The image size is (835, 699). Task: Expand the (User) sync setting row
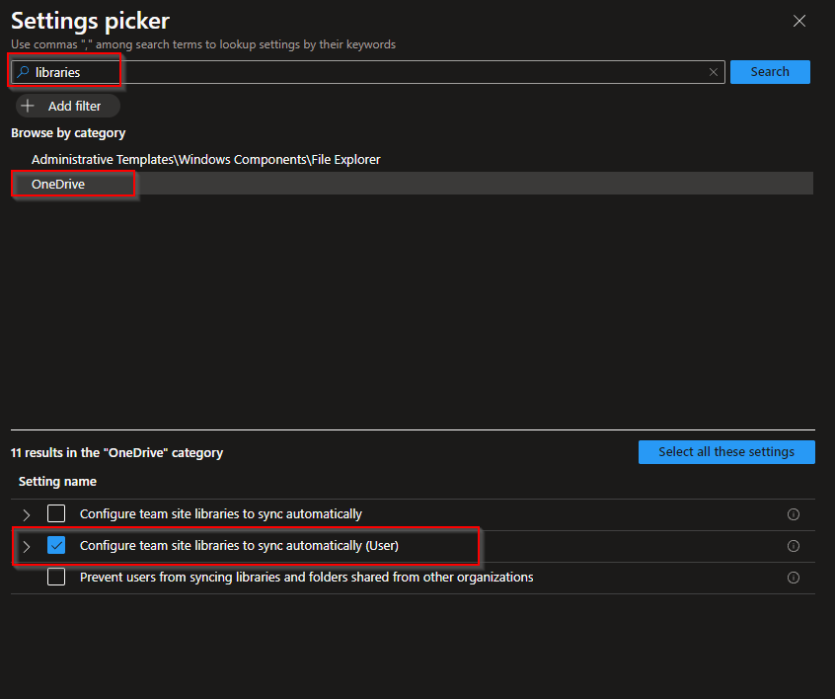tap(26, 545)
